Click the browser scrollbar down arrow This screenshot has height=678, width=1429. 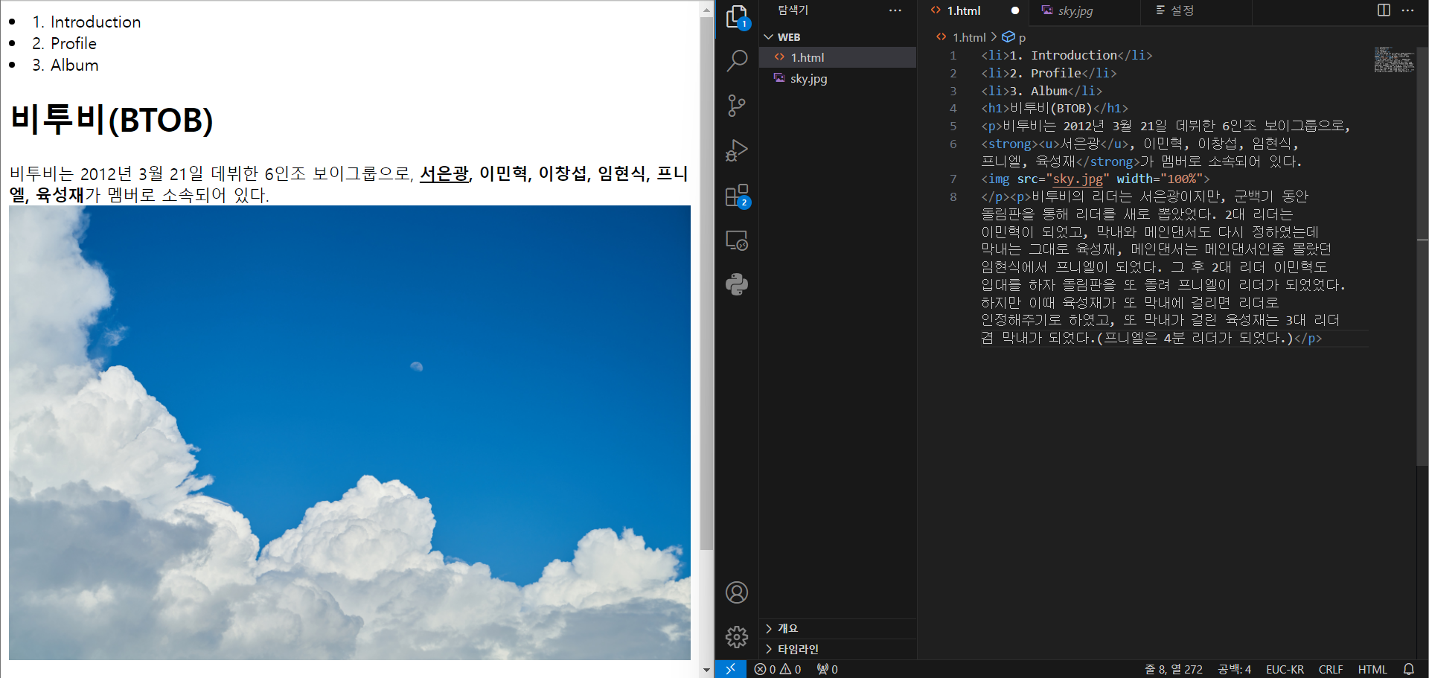(x=706, y=670)
